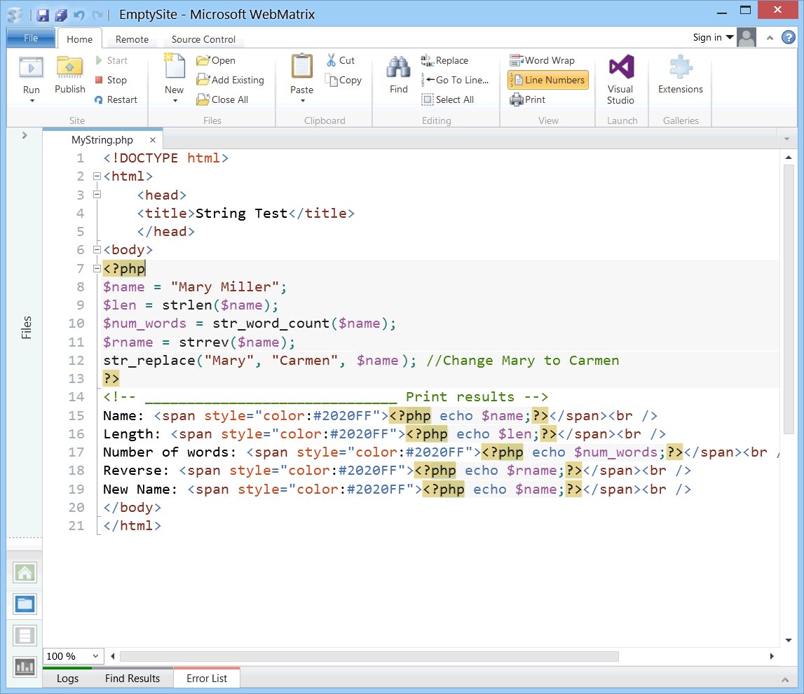Viewport: 804px width, 694px height.
Task: Save file from quick access toolbar
Action: pos(43,15)
